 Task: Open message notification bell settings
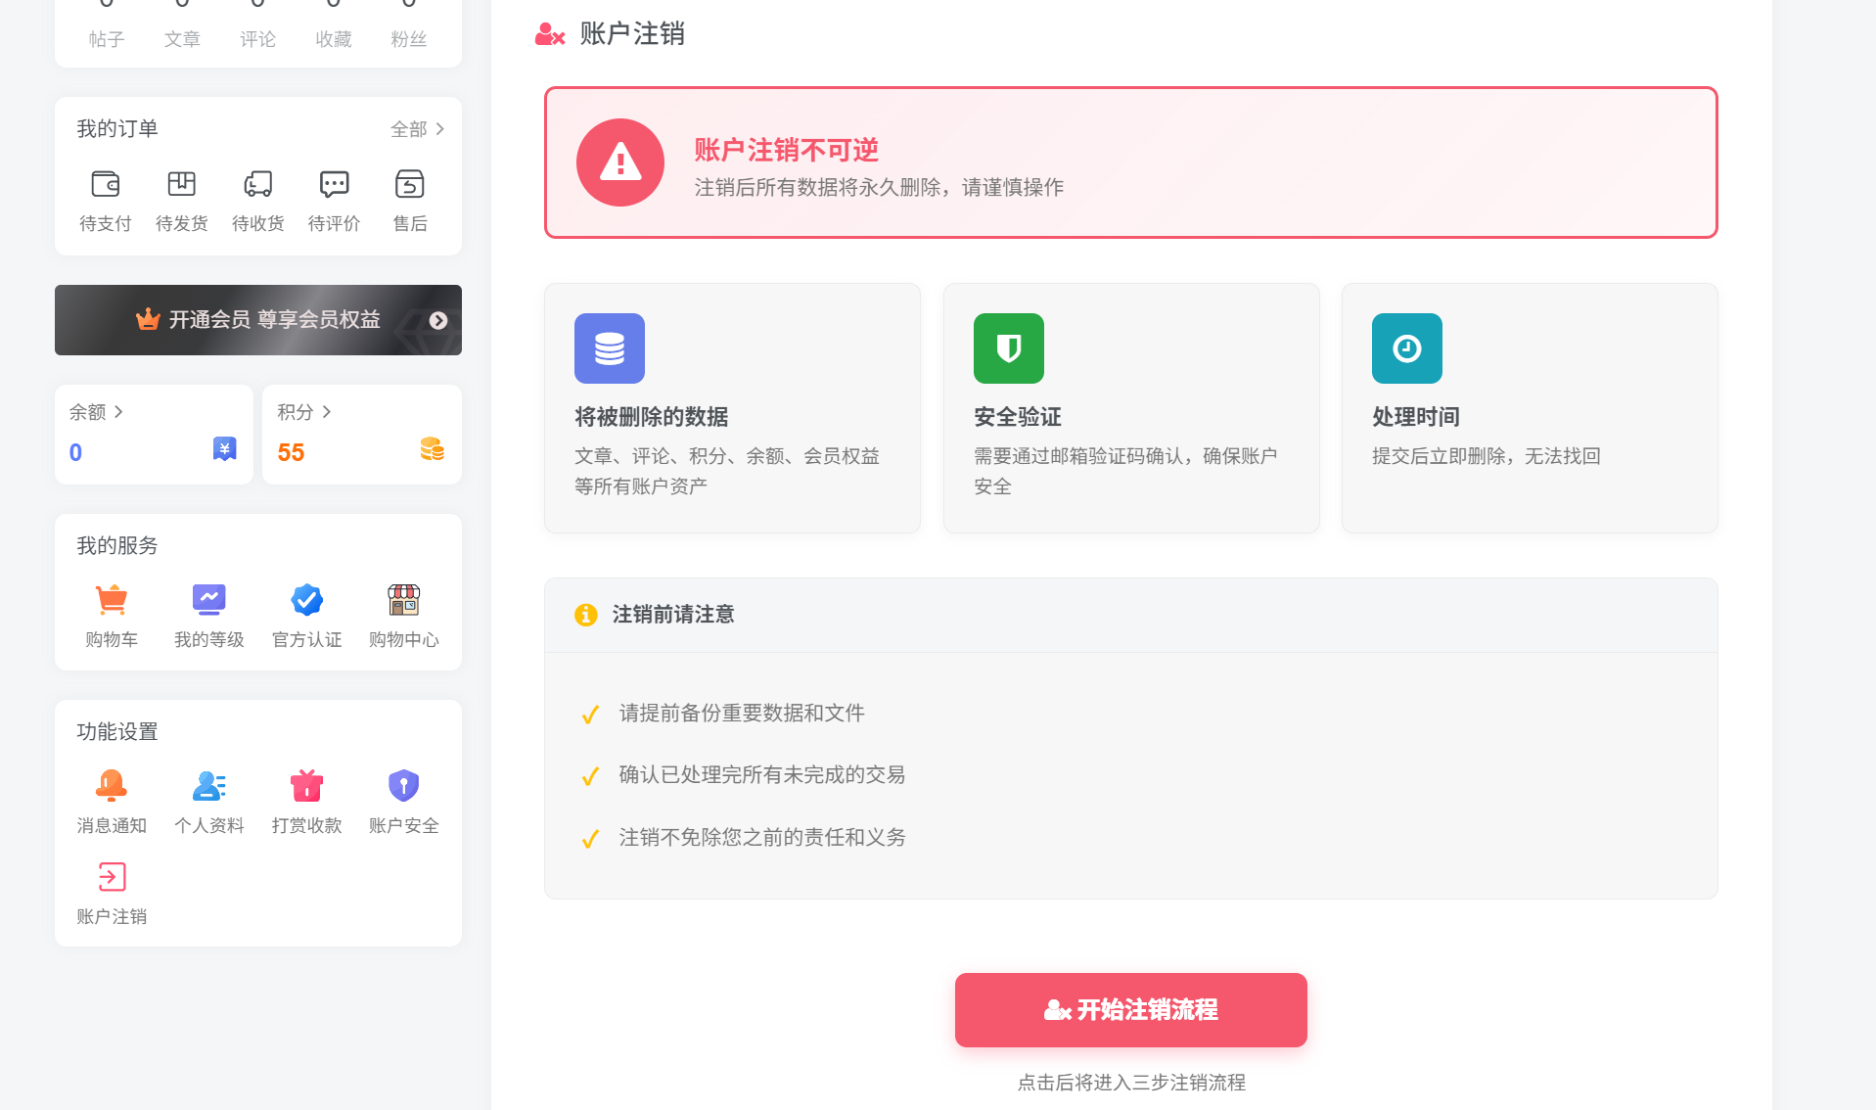pyautogui.click(x=112, y=786)
